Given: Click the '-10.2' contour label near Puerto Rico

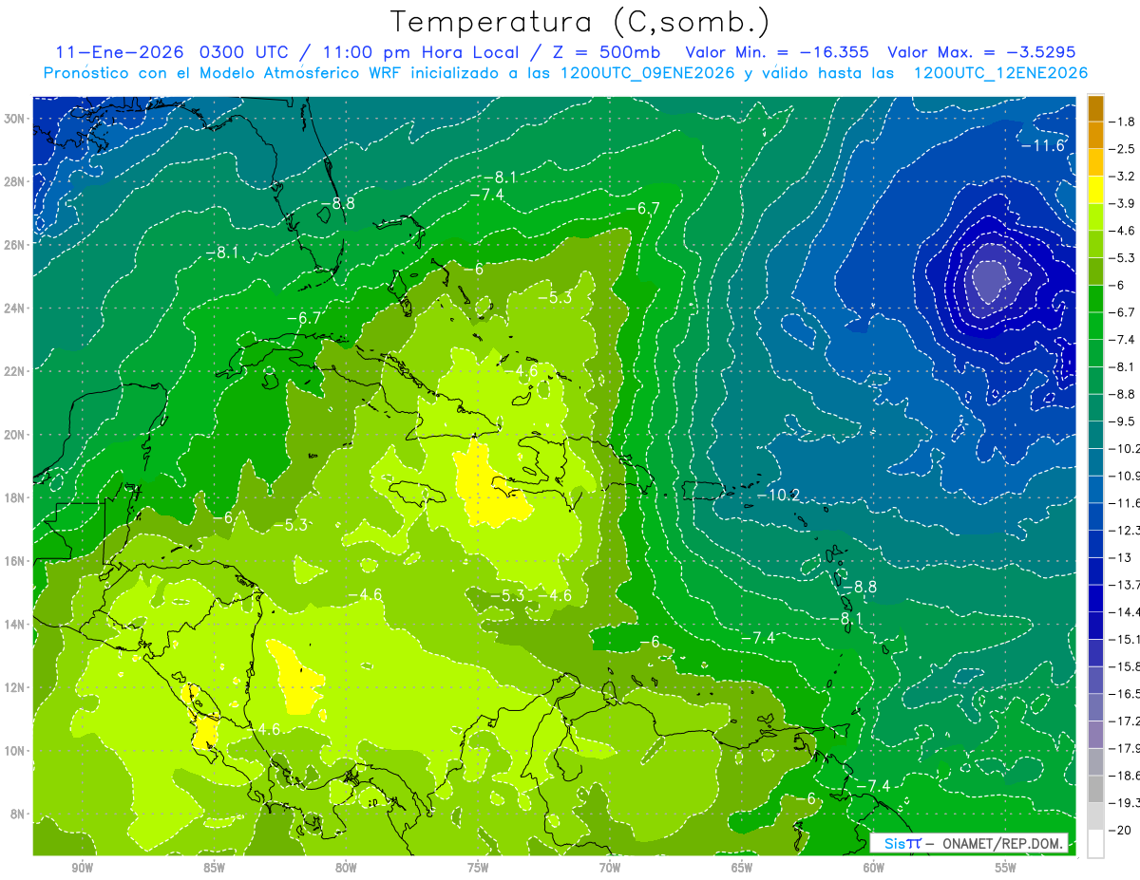Looking at the screenshot, I should 778,495.
